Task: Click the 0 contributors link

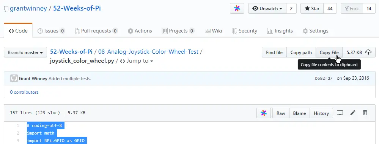Action: tap(24, 92)
